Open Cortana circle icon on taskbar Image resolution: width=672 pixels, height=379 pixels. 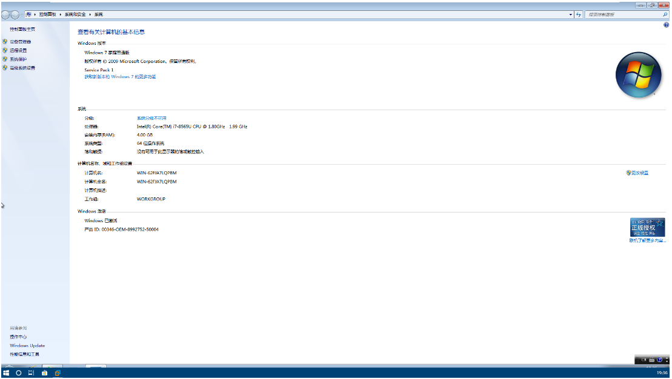click(x=19, y=373)
